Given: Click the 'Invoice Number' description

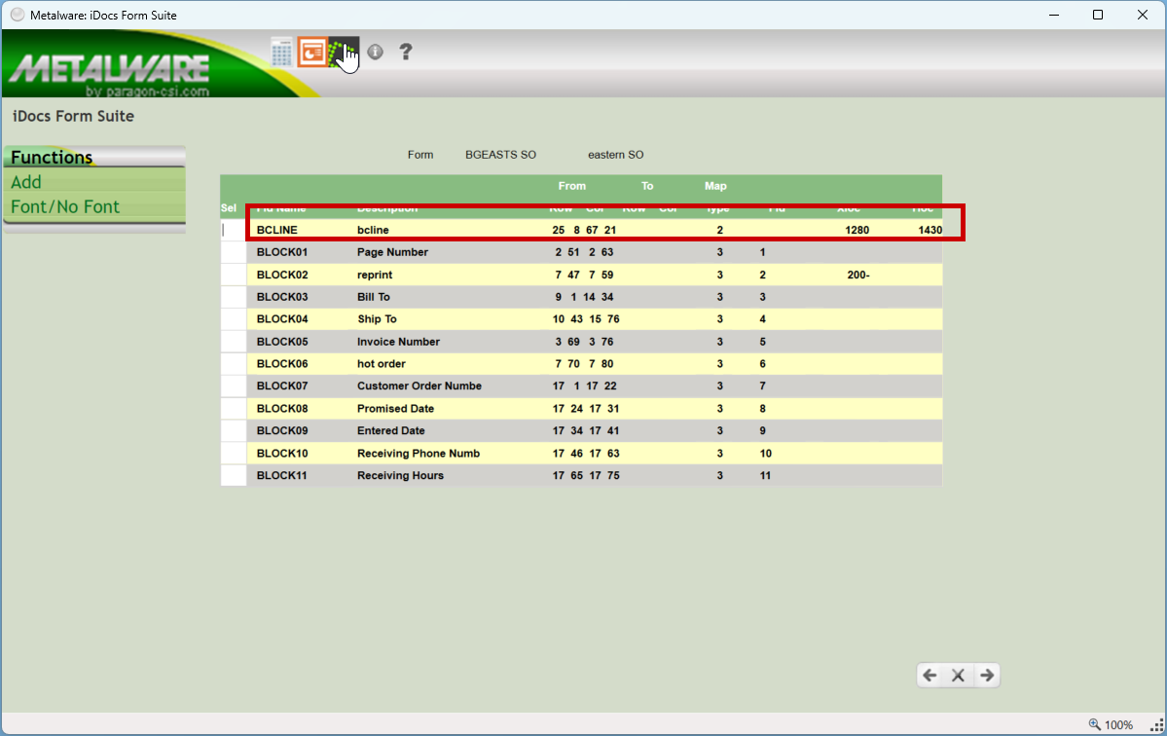Looking at the screenshot, I should (x=398, y=342).
